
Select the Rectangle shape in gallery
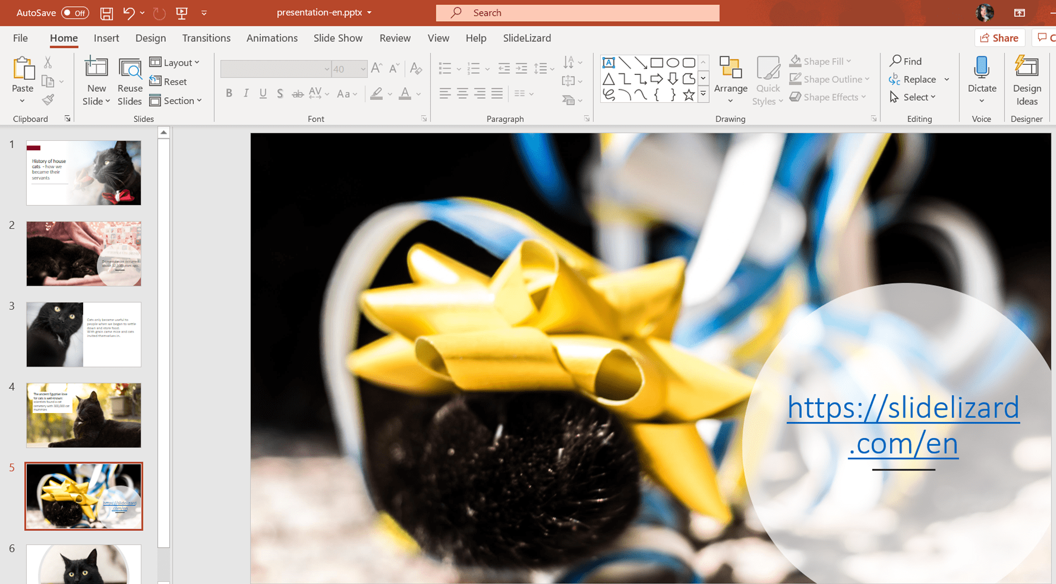(x=657, y=63)
